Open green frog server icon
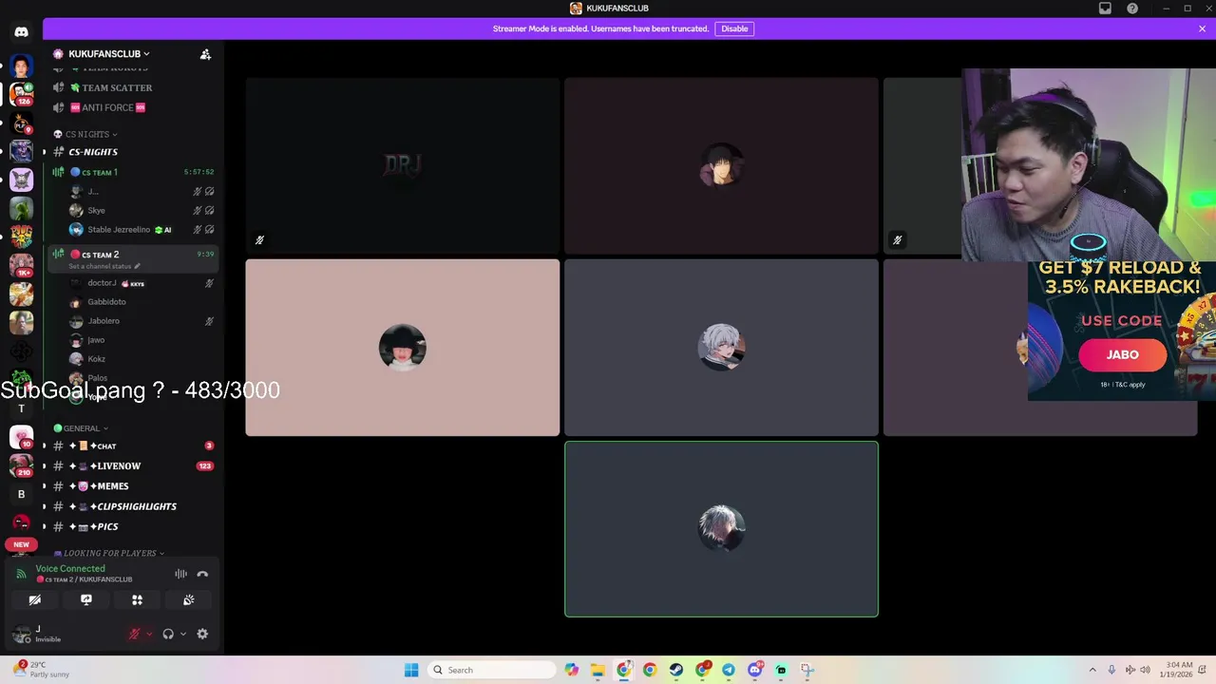 pyautogui.click(x=21, y=208)
